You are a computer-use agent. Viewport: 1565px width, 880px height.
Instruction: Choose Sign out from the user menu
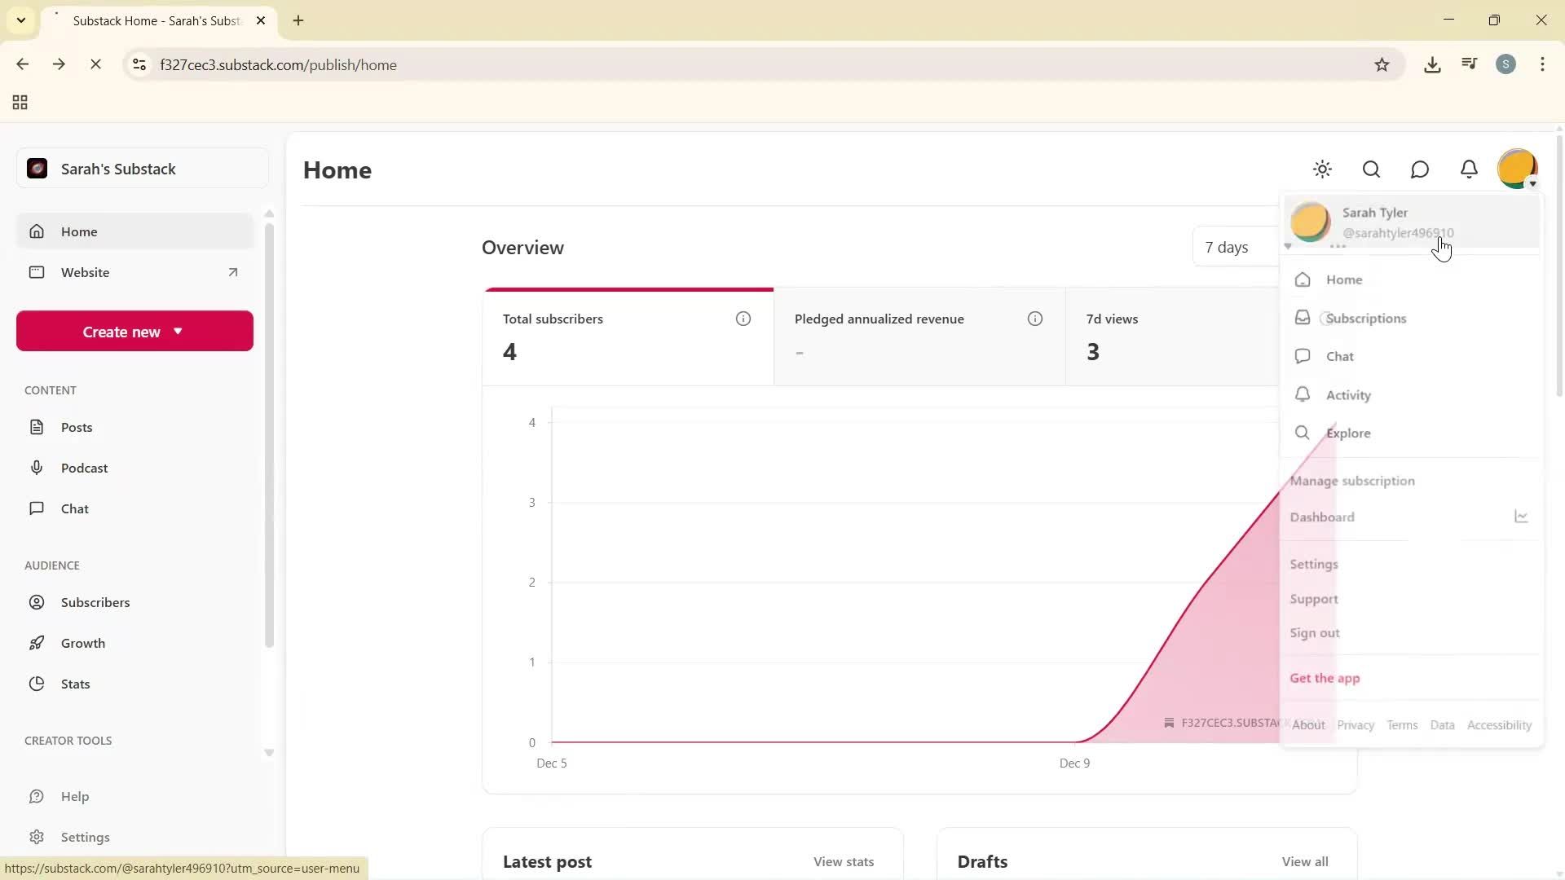1314,633
